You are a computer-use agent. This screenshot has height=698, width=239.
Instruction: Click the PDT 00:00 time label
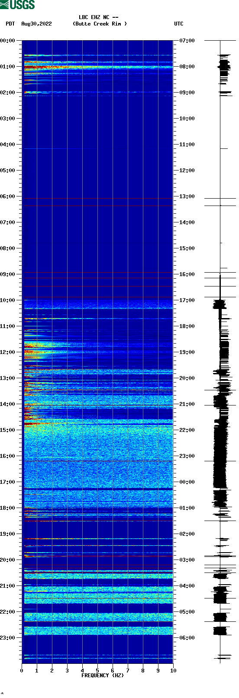8,41
